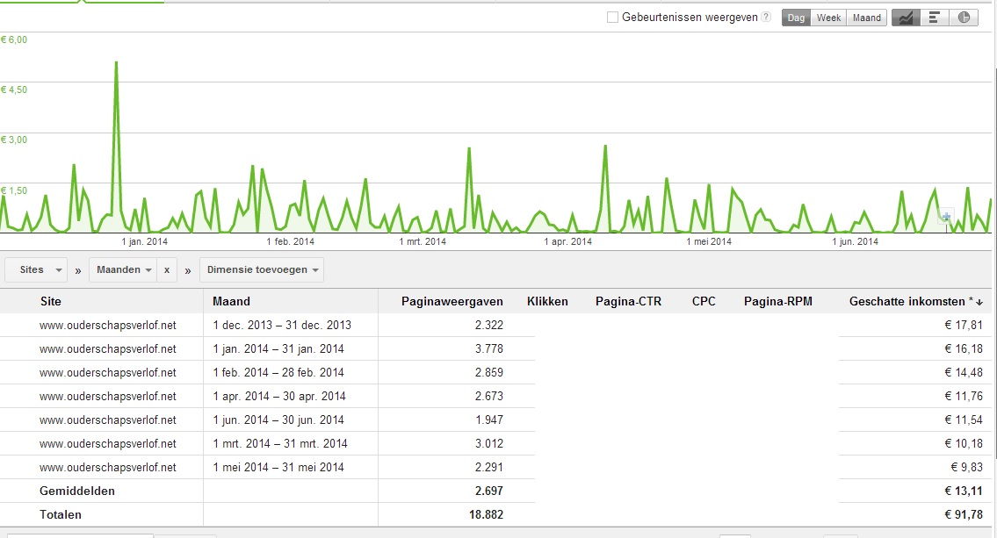Click site link in the April 2014 row

point(108,397)
